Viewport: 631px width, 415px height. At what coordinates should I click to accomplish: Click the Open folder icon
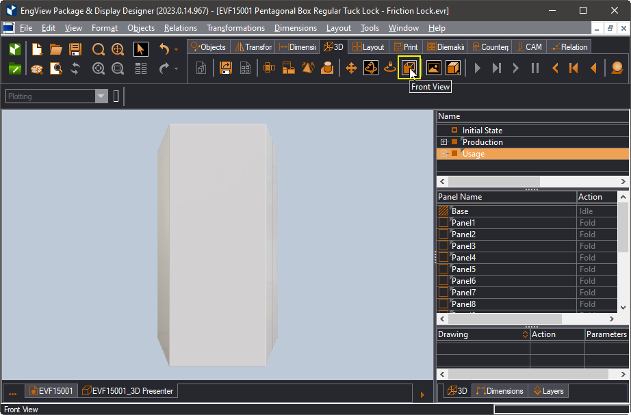(x=56, y=49)
